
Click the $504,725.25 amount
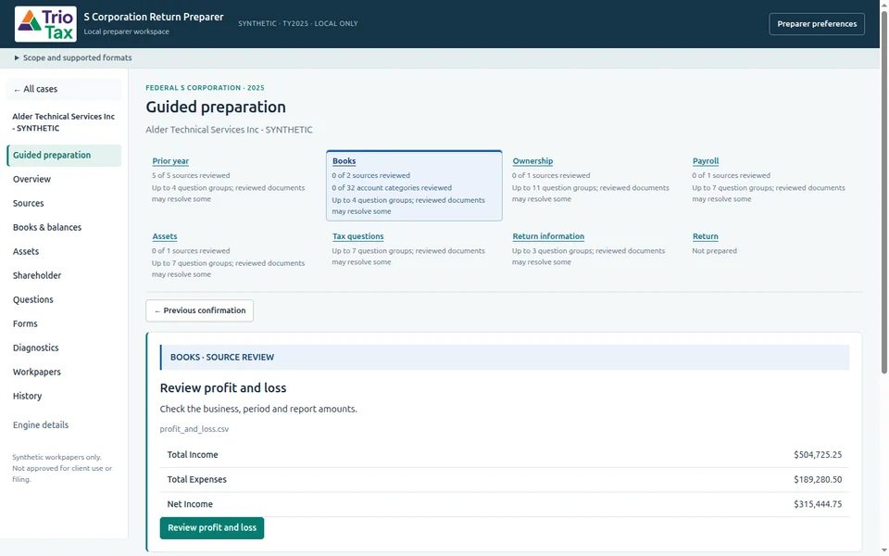pos(818,455)
